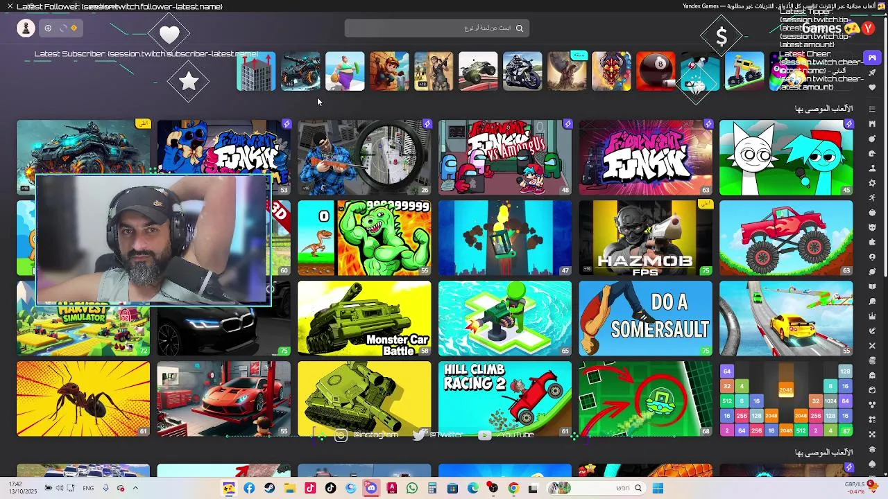Open the demon mask game icon
Screen dimensions: 888x499
(x=611, y=71)
